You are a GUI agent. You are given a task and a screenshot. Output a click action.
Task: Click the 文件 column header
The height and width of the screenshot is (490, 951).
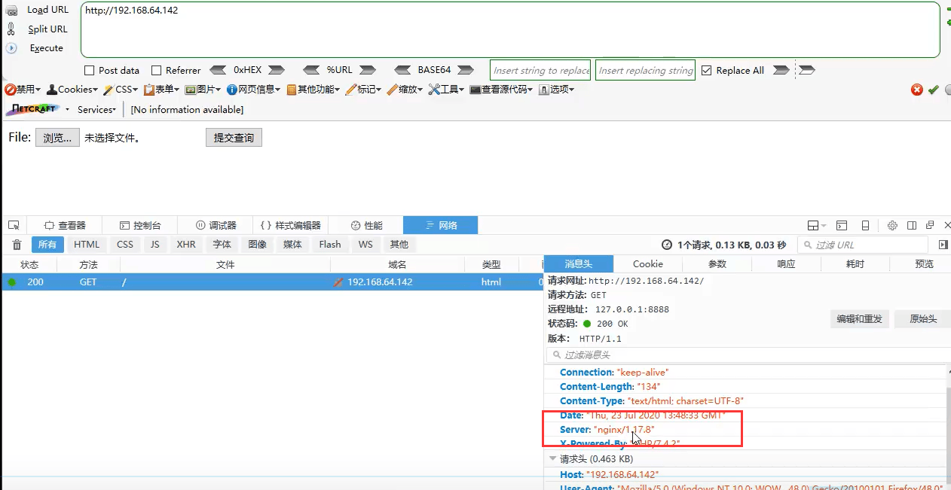point(225,264)
